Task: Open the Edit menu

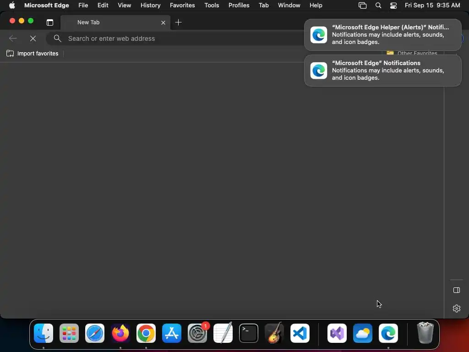Action: 103,5
